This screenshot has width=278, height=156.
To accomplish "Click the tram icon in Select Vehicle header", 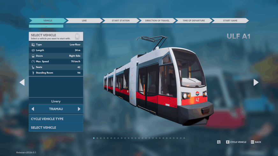I will click(x=77, y=37).
